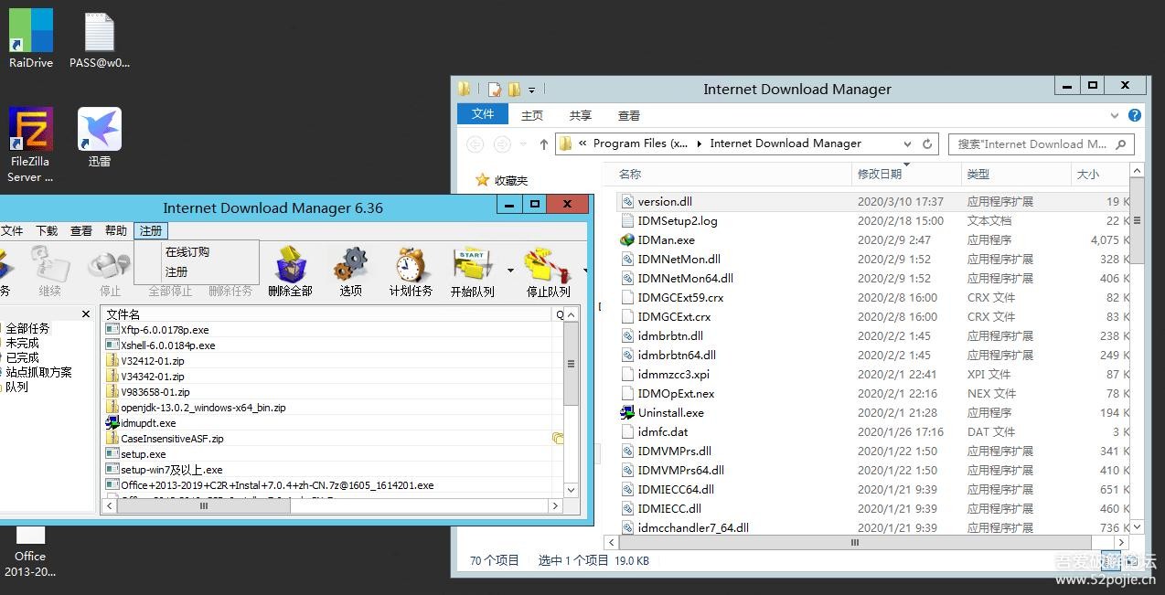Image resolution: width=1165 pixels, height=595 pixels.
Task: Select the 已完成 category in IDM sidebar
Action: click(x=23, y=357)
